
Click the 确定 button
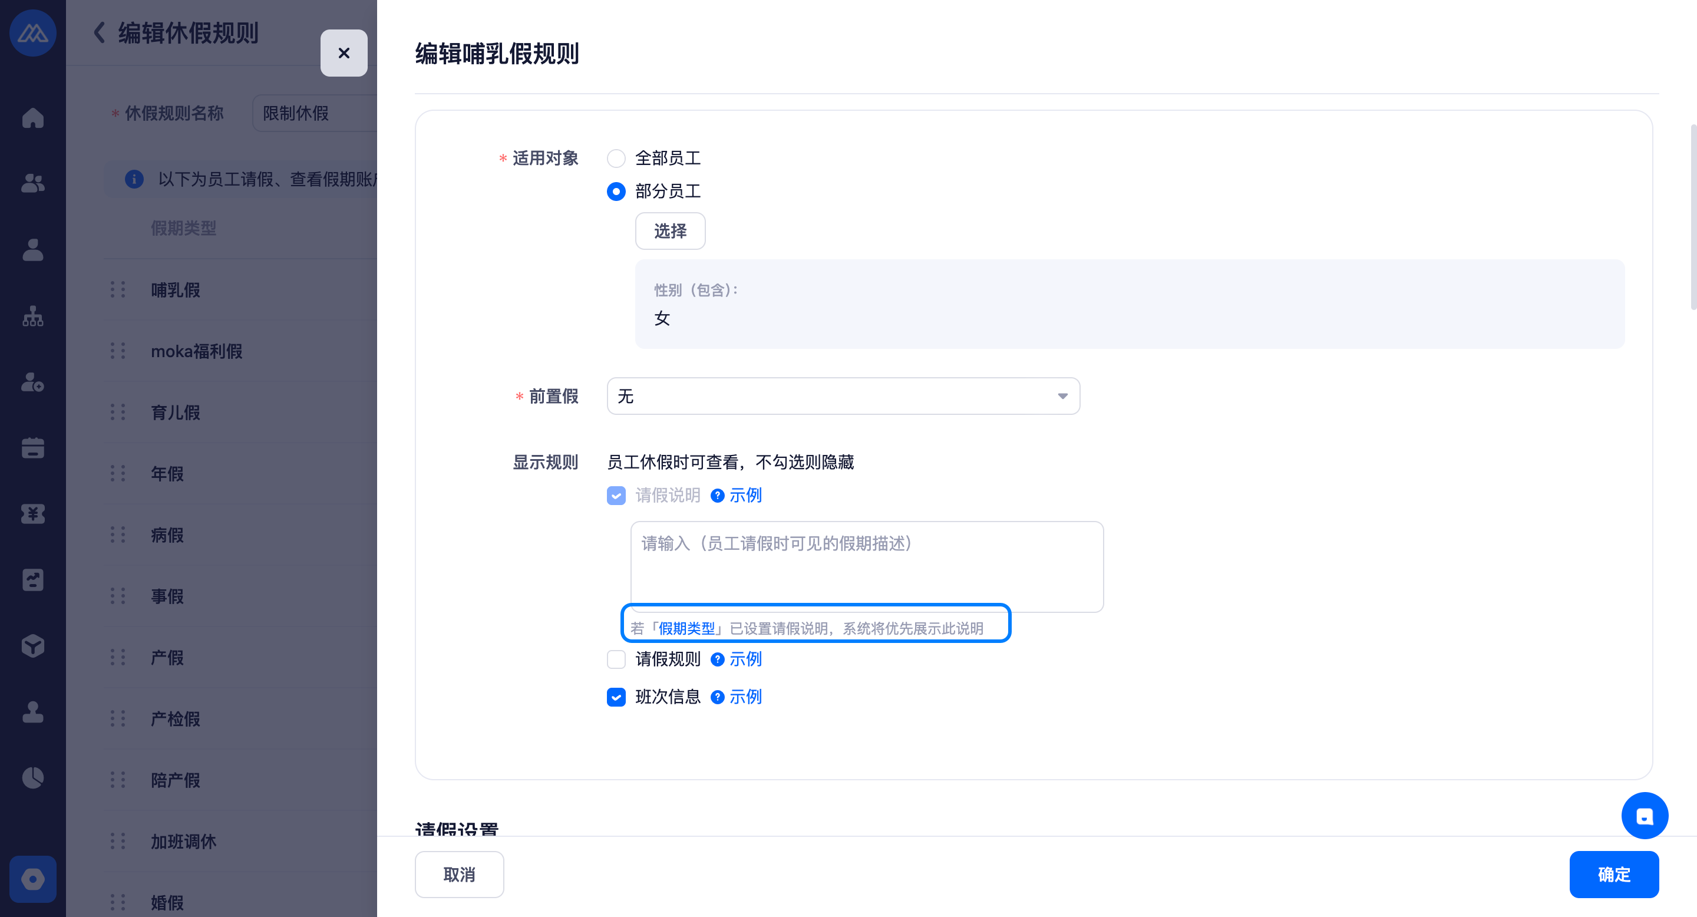pyautogui.click(x=1614, y=875)
